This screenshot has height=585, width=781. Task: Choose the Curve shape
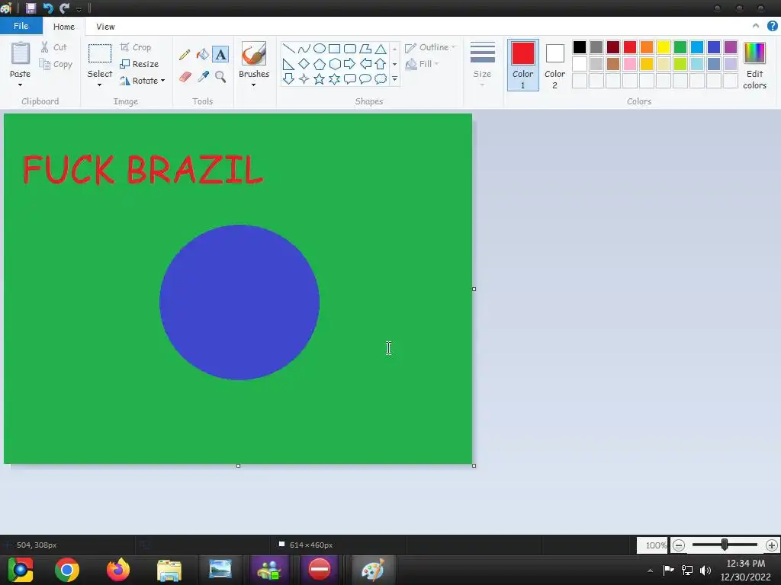point(304,49)
